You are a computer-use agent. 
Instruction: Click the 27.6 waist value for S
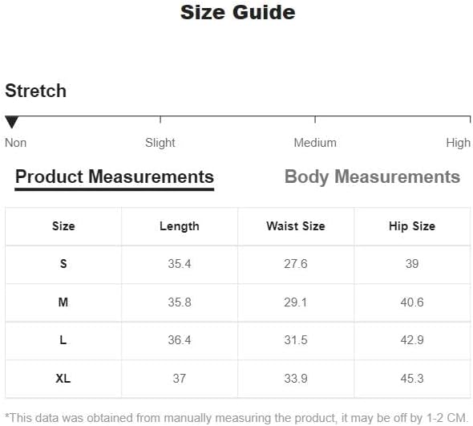point(296,264)
